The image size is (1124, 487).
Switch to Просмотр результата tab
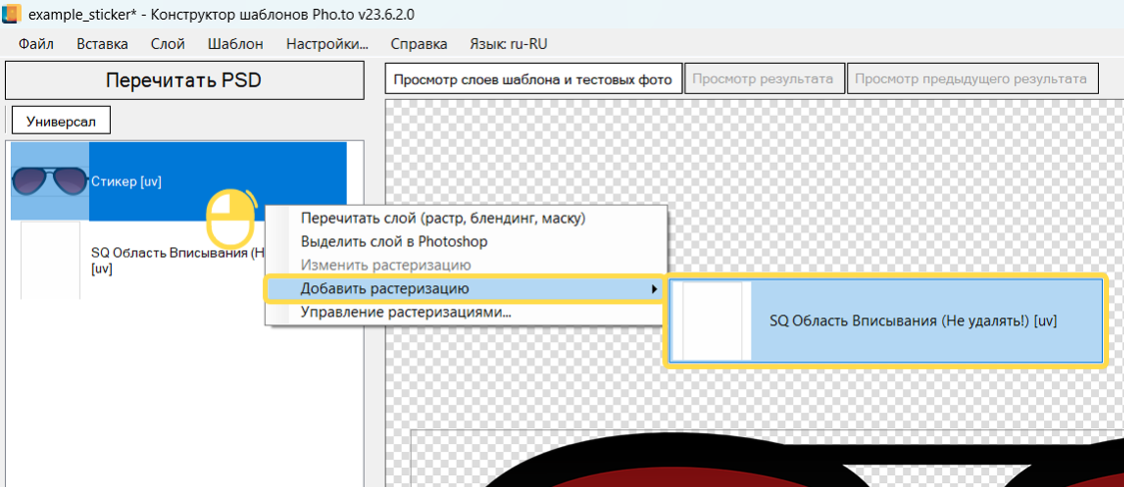[763, 79]
